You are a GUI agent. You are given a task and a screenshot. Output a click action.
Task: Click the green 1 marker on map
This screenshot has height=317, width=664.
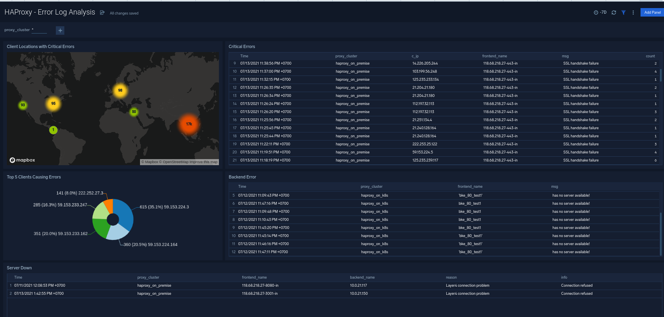coord(53,130)
